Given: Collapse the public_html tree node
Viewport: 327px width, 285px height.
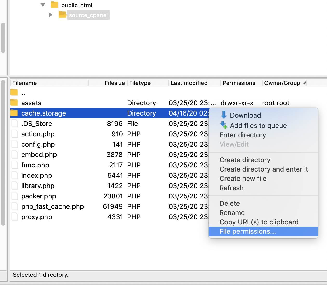Looking at the screenshot, I should pyautogui.click(x=43, y=5).
